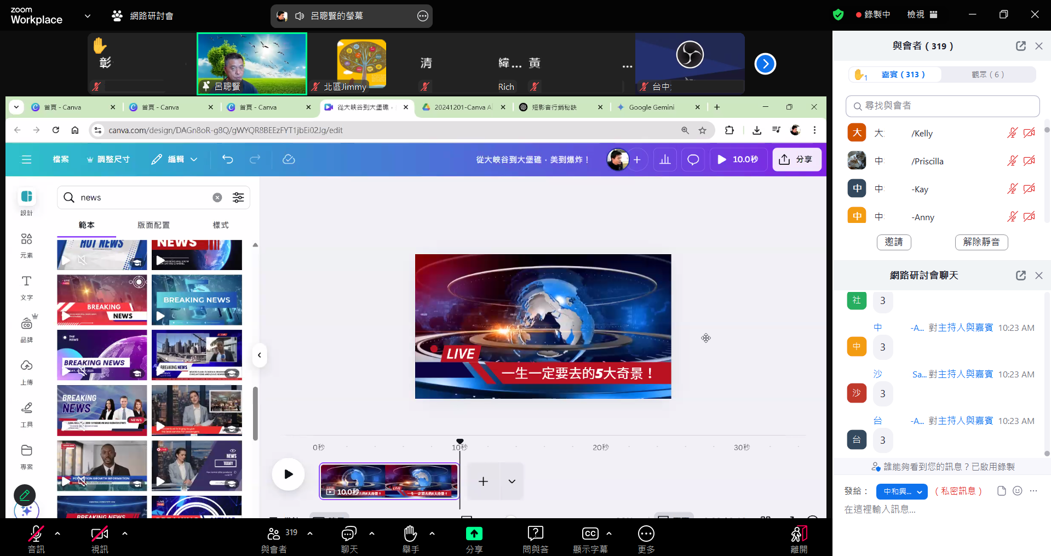The image size is (1051, 556).
Task: Choose the blue BREAKING NEWS template thumbnail
Action: pyautogui.click(x=197, y=300)
